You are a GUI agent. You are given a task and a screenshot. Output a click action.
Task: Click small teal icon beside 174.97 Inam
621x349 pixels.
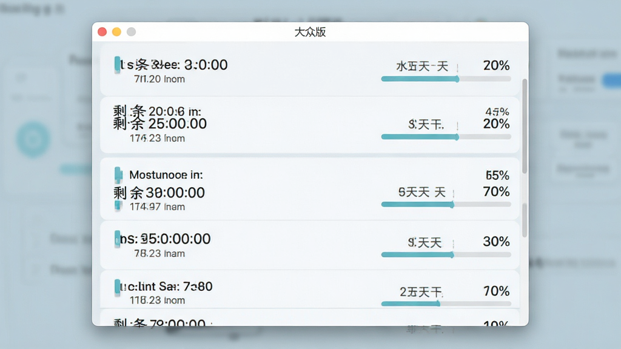(x=118, y=206)
